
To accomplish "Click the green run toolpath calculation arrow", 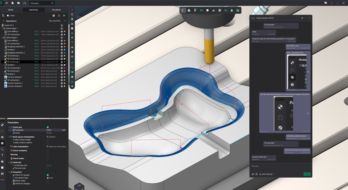I will 64,15.
